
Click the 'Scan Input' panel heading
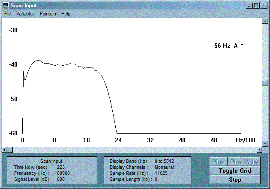click(x=51, y=161)
